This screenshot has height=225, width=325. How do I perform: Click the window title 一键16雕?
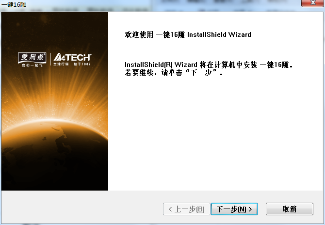pyautogui.click(x=14, y=4)
